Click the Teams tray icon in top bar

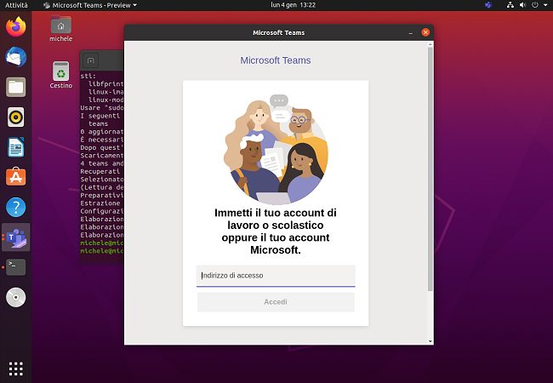point(488,5)
